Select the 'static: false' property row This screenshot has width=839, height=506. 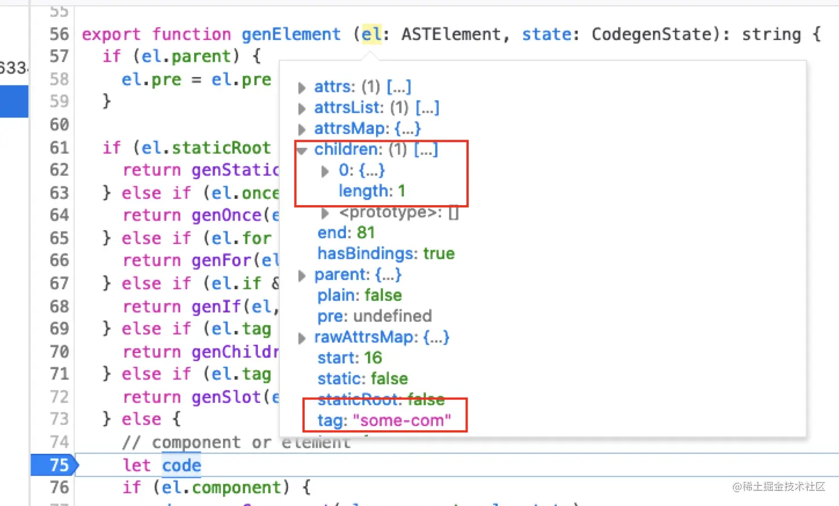(362, 378)
